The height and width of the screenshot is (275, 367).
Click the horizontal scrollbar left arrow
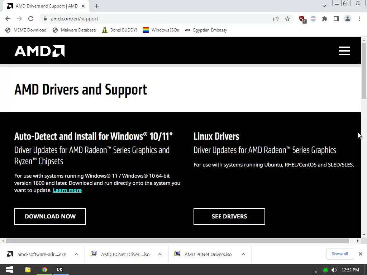click(3, 241)
